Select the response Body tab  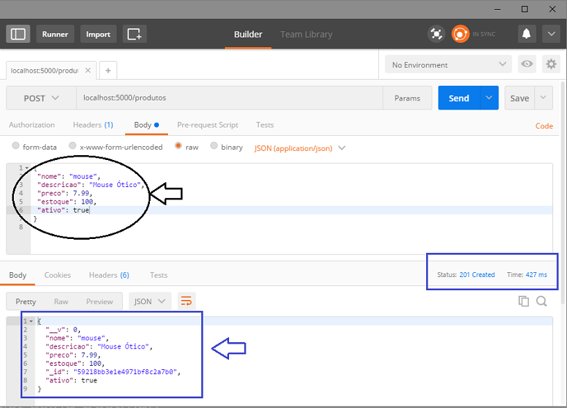pos(18,275)
